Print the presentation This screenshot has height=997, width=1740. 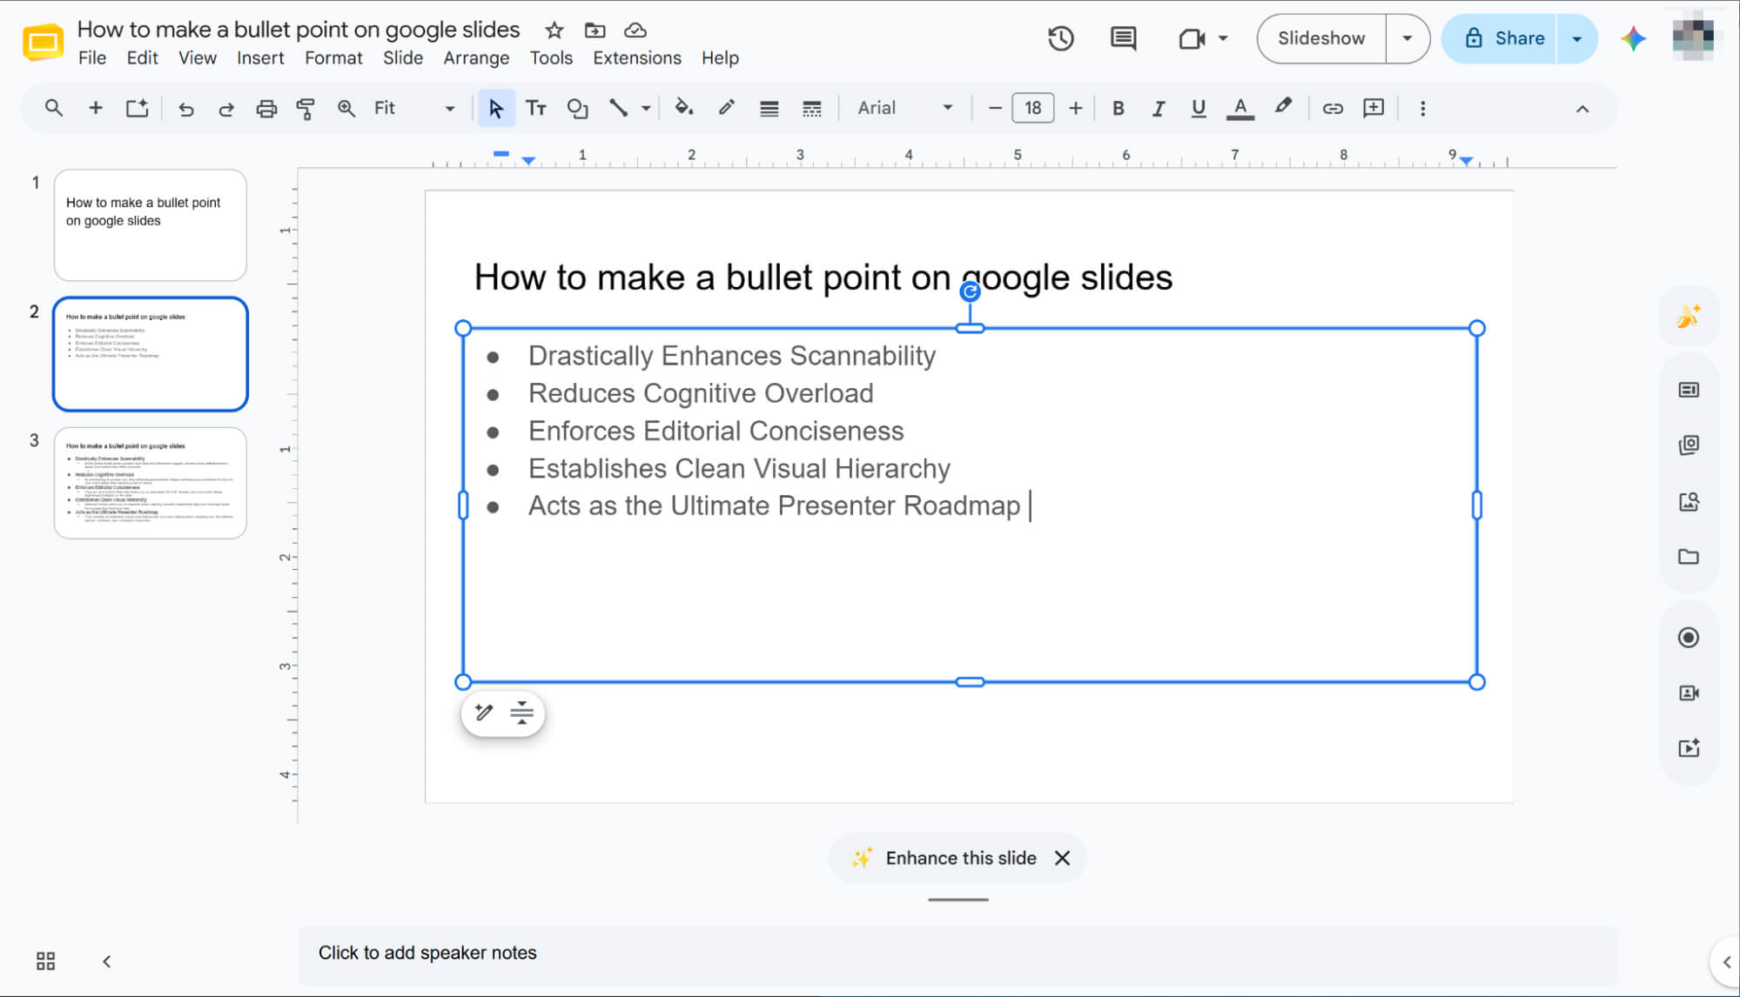(266, 109)
